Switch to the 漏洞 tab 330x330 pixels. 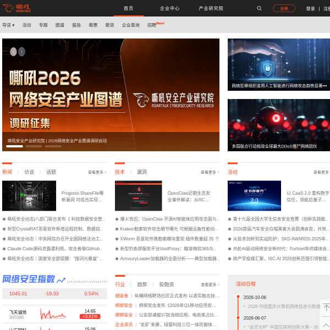pos(142,172)
